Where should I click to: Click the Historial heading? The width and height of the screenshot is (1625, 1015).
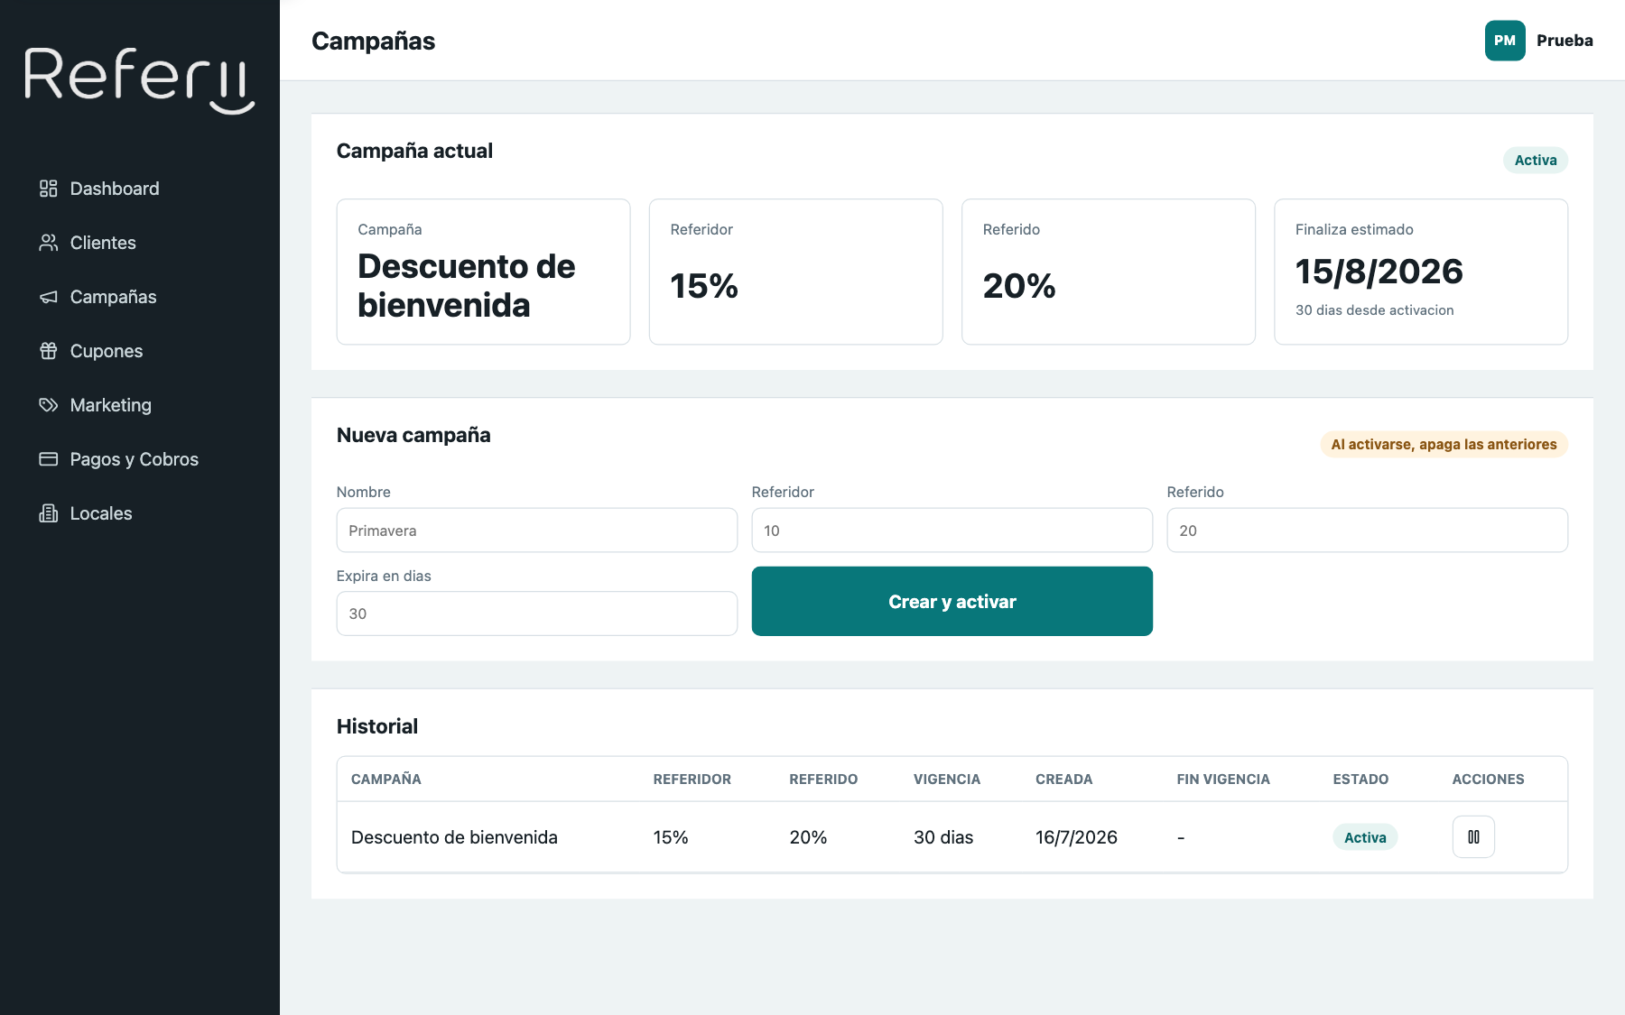(x=377, y=726)
